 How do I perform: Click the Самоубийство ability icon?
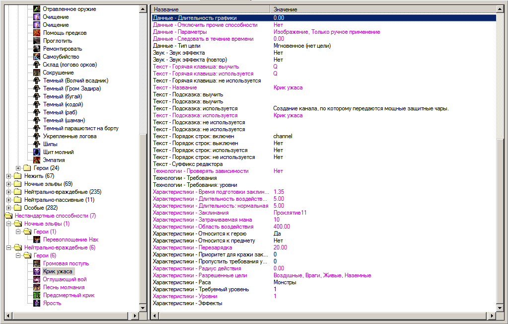(37, 57)
